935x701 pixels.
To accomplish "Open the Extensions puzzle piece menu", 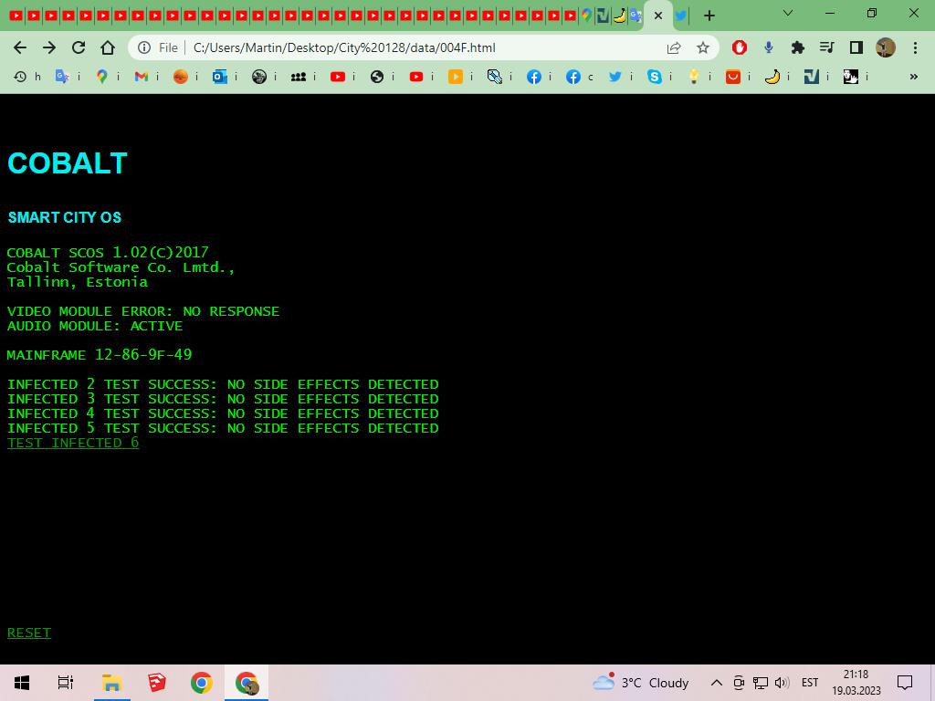I will point(797,47).
